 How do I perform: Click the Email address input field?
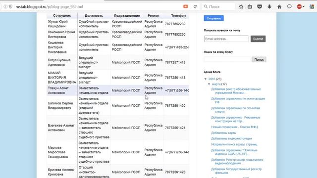tap(226, 39)
